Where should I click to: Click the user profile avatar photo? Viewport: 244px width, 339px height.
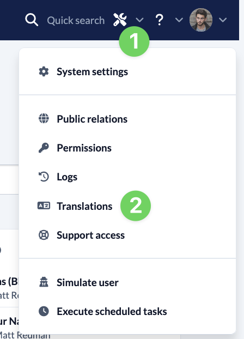(201, 20)
